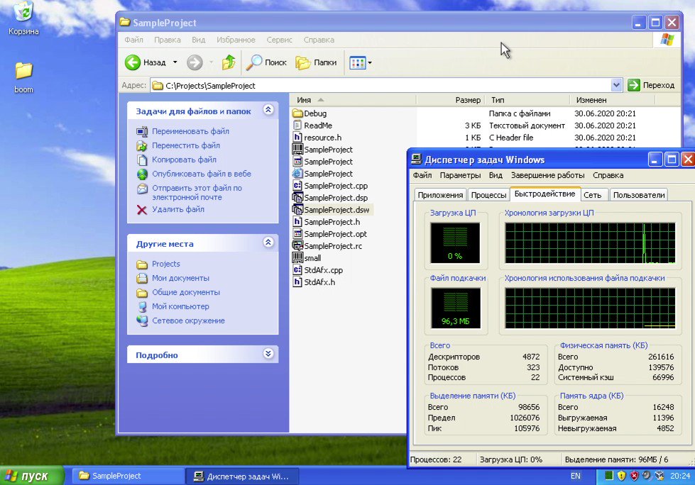This screenshot has width=695, height=485.
Task: Open 'Мои документы' icon link
Action: (x=142, y=279)
